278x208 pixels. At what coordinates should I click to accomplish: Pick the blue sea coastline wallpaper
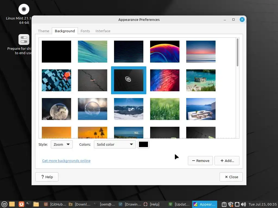(x=128, y=132)
